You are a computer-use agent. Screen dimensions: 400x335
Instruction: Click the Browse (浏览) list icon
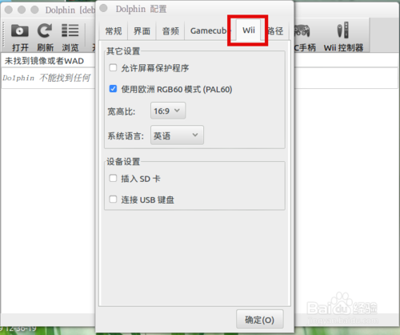(70, 30)
